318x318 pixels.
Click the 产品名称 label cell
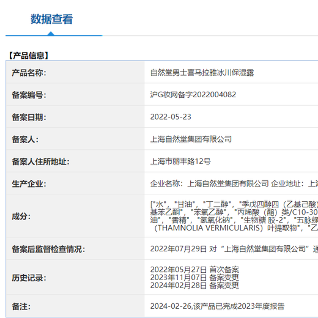point(75,72)
